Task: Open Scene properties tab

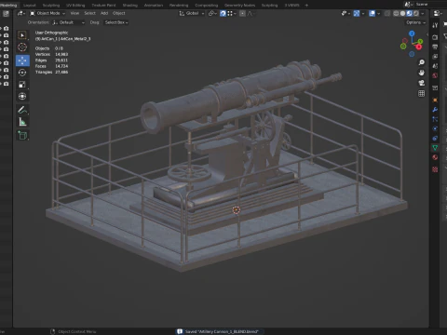Action: 435,66
